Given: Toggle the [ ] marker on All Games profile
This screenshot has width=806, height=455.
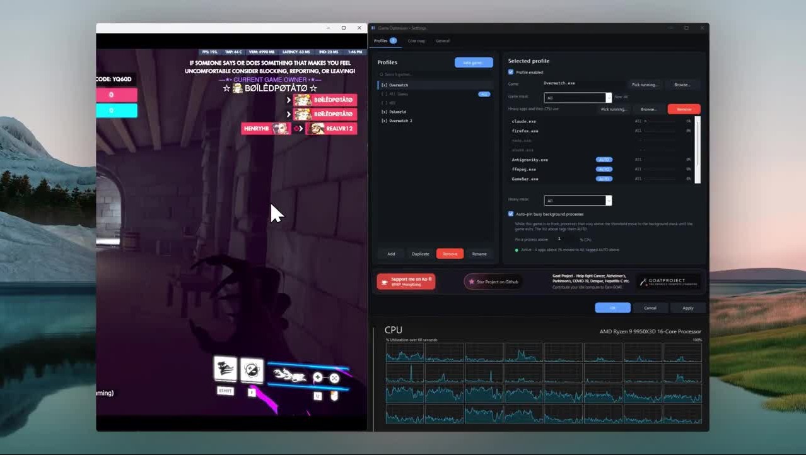Looking at the screenshot, I should click(x=384, y=94).
